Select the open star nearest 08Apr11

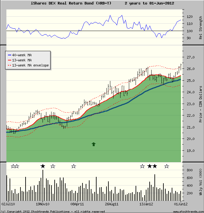[x=74, y=166]
